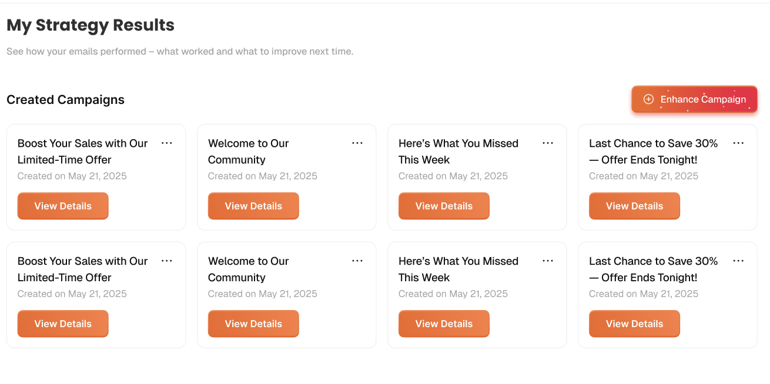Click three-dot menu on Here's What You Missed
This screenshot has width=770, height=384.
547,143
